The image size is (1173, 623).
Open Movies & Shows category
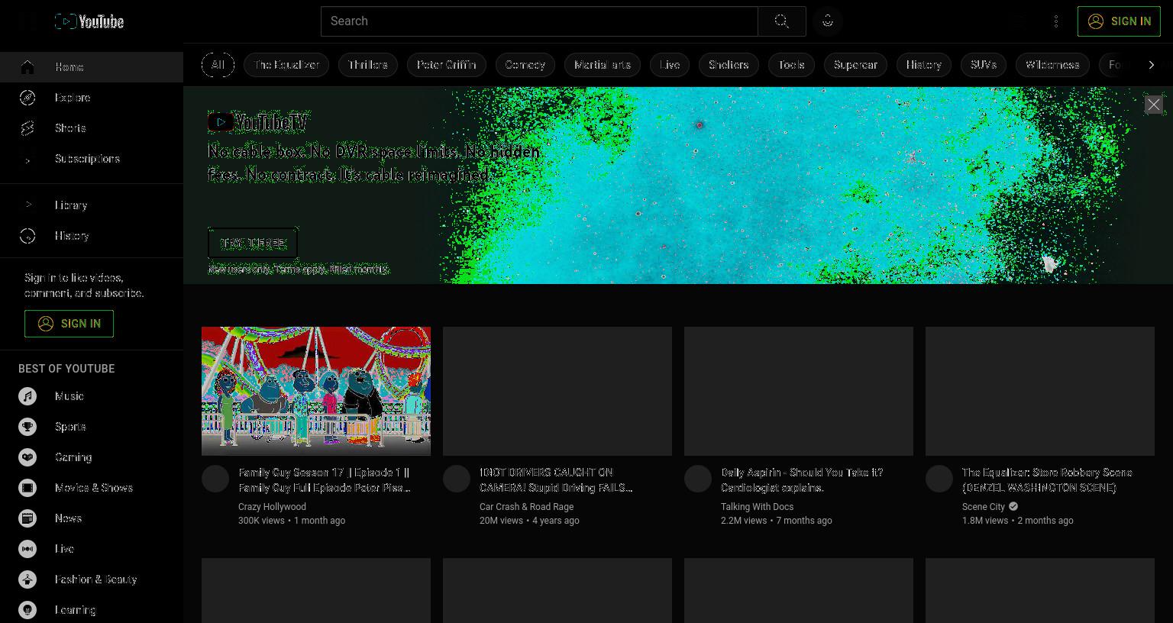pos(92,488)
